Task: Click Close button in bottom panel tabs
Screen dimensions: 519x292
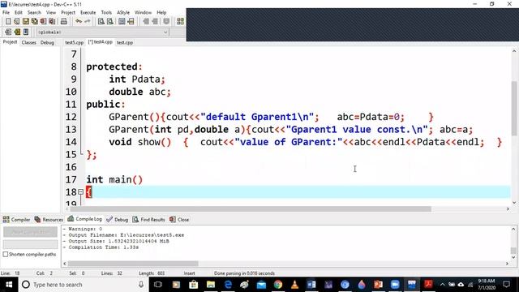Action: click(x=179, y=220)
